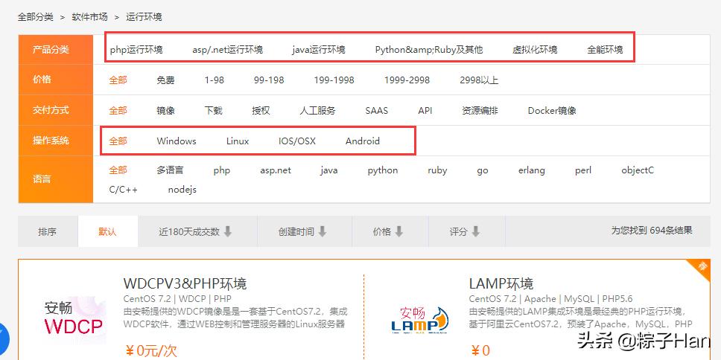721x360 pixels.
Task: Go to 软件市场 breadcrumb
Action: point(89,17)
